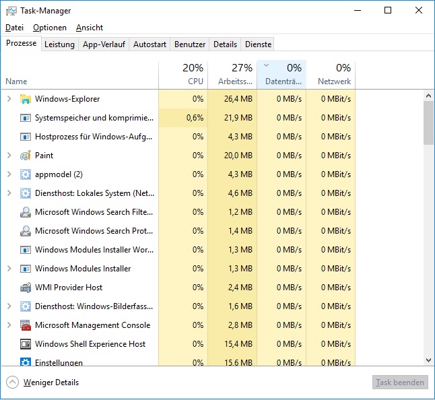Expand the Windows-Explorer process group
435x400 pixels.
(x=9, y=99)
